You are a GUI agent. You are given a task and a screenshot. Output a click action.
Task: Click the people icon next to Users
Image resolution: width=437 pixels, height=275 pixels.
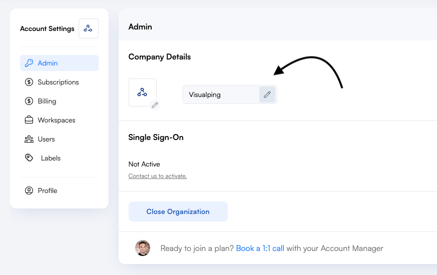[x=29, y=139]
